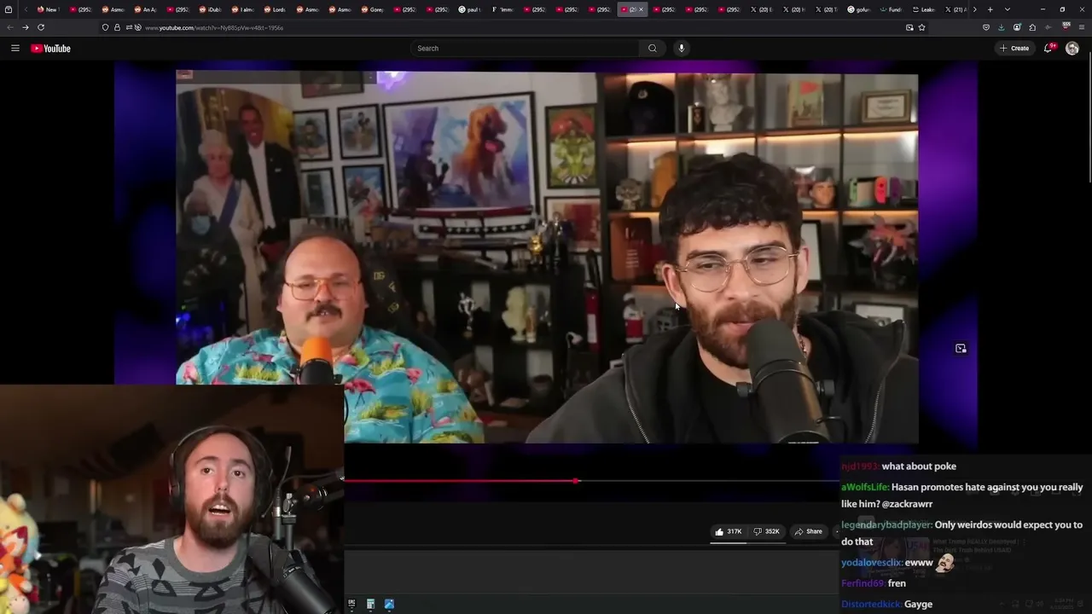
Task: Switch to the 'New' tab
Action: click(47, 9)
